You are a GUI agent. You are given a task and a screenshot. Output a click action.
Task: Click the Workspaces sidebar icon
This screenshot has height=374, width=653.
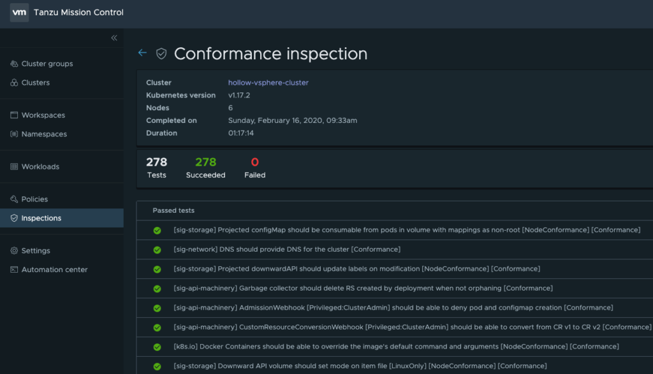coord(14,115)
